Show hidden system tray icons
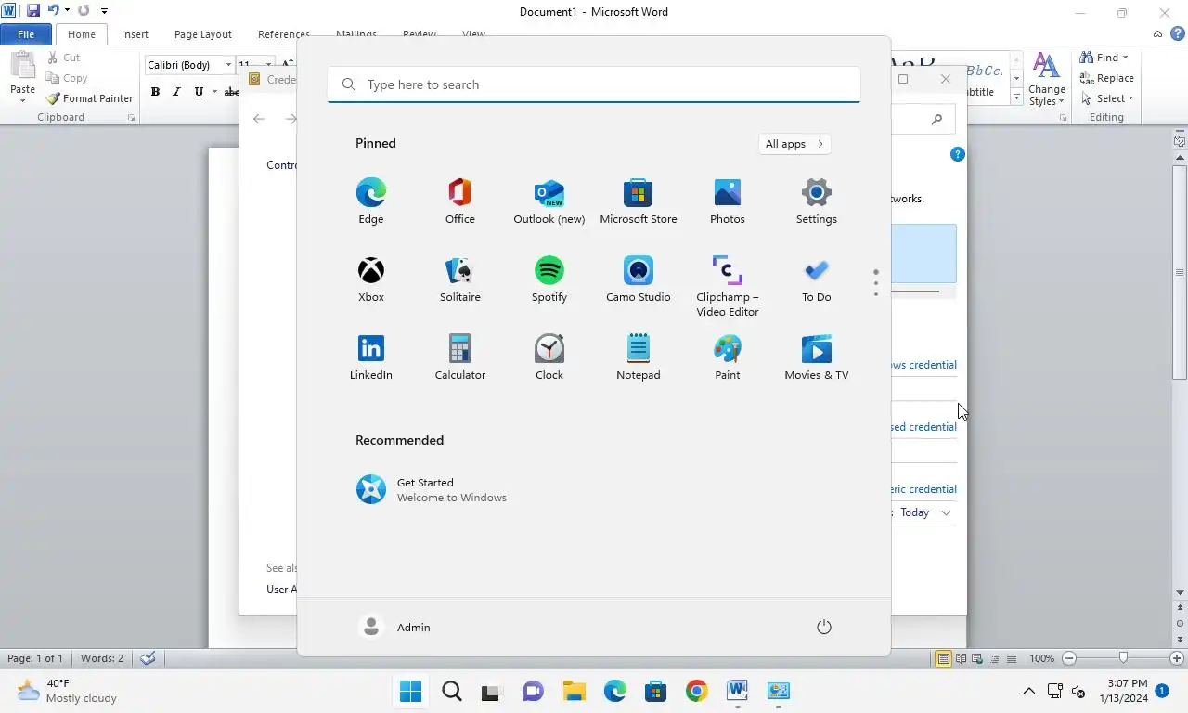The image size is (1188, 713). coord(1028,691)
